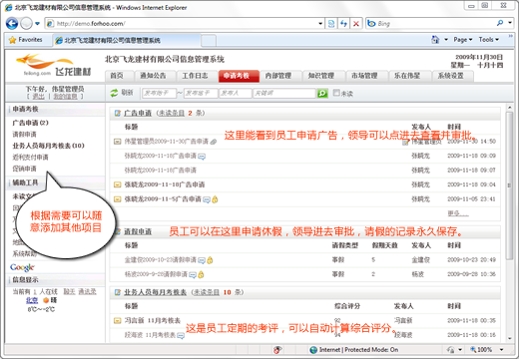519x359 pixels.
Task: Switch to the 内部管理 tab
Action: 278,76
